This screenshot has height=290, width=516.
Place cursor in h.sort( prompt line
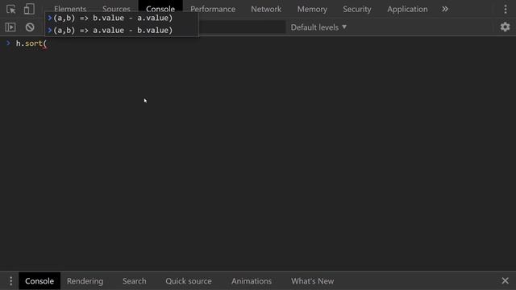pyautogui.click(x=31, y=43)
